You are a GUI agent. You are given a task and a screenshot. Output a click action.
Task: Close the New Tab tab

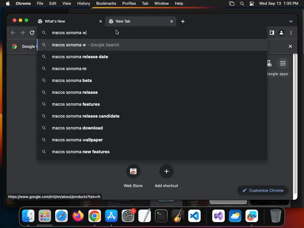171,21
